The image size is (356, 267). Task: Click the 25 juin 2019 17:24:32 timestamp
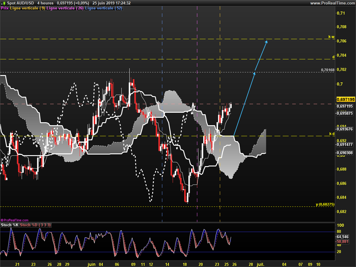112,3
